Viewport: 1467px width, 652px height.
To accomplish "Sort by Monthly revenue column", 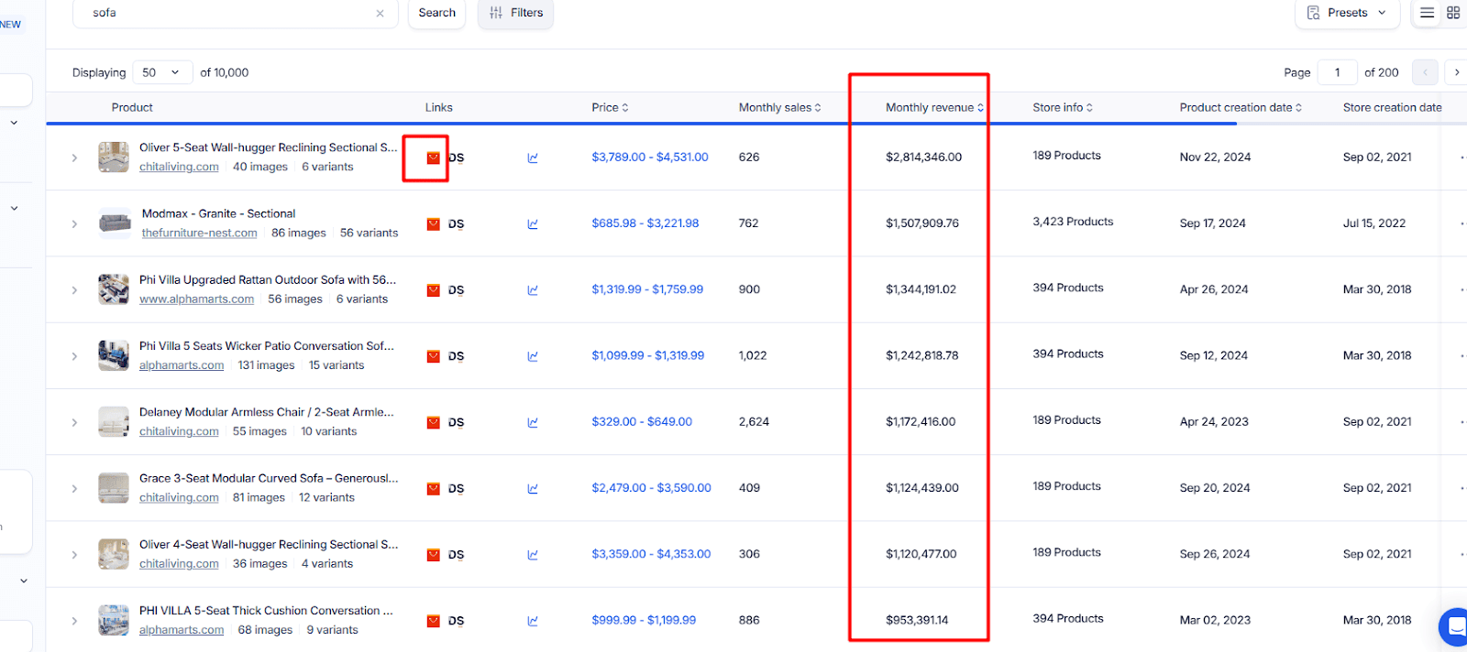I will [933, 108].
